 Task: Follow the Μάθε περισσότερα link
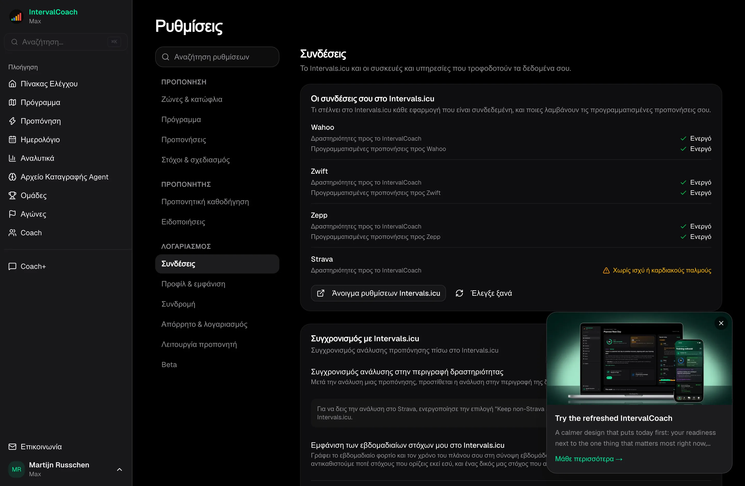[588, 459]
